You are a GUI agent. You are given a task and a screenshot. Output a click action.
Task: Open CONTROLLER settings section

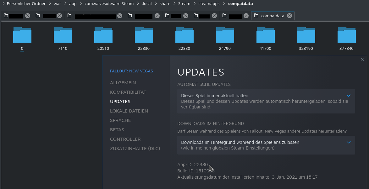[125, 139]
